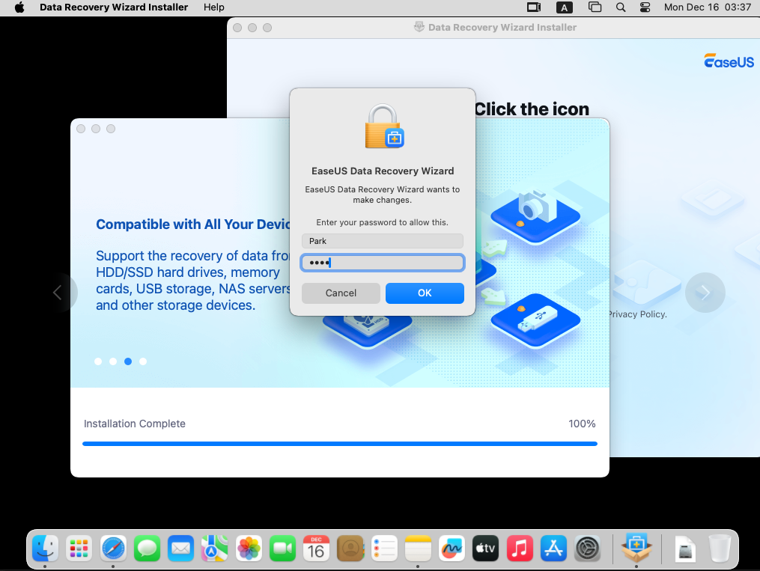760x571 pixels.
Task: Open the Help menu
Action: point(213,7)
